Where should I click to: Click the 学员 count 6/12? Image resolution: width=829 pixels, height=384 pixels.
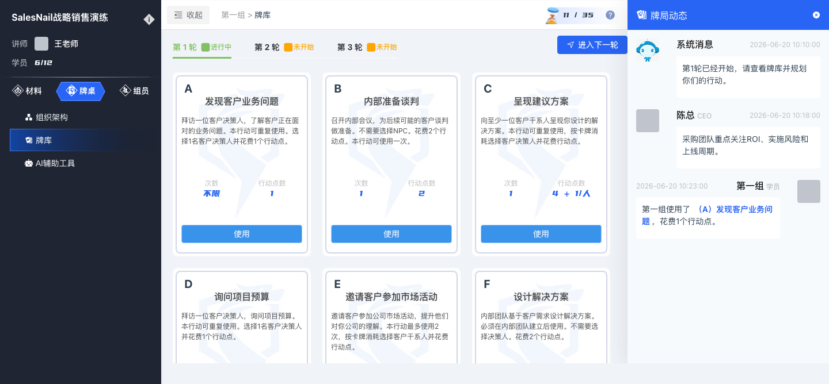point(43,63)
